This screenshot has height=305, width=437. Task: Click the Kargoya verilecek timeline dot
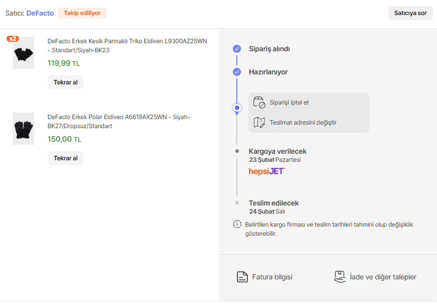tap(237, 151)
